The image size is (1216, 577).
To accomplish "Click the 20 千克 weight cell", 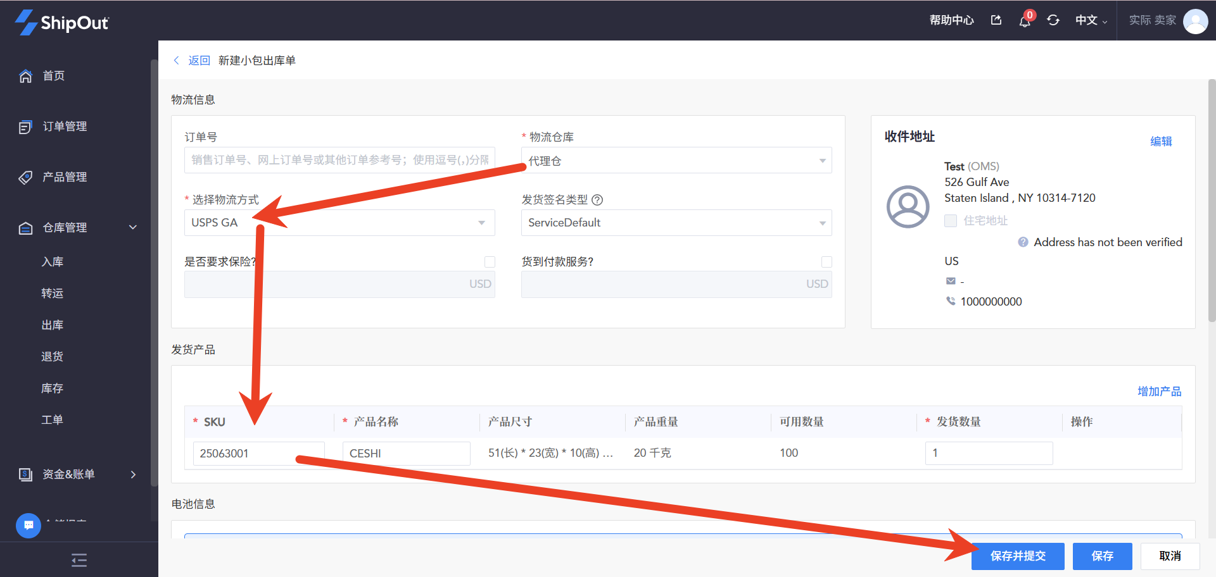I will point(652,453).
